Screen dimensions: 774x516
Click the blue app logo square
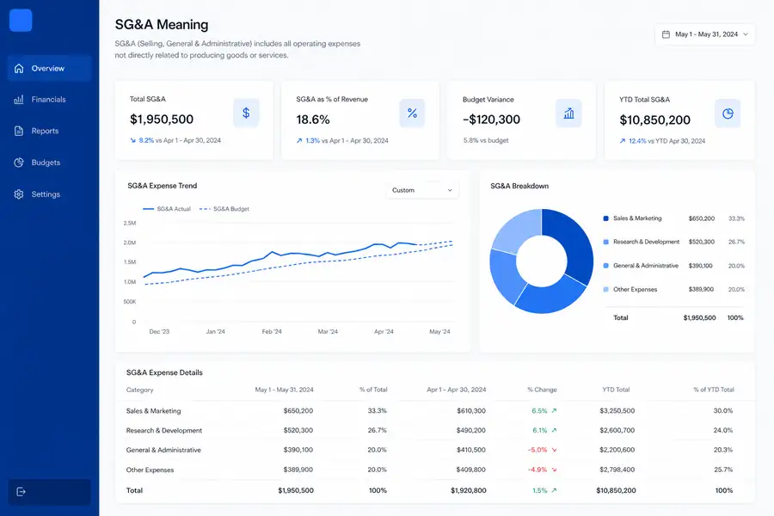click(21, 21)
